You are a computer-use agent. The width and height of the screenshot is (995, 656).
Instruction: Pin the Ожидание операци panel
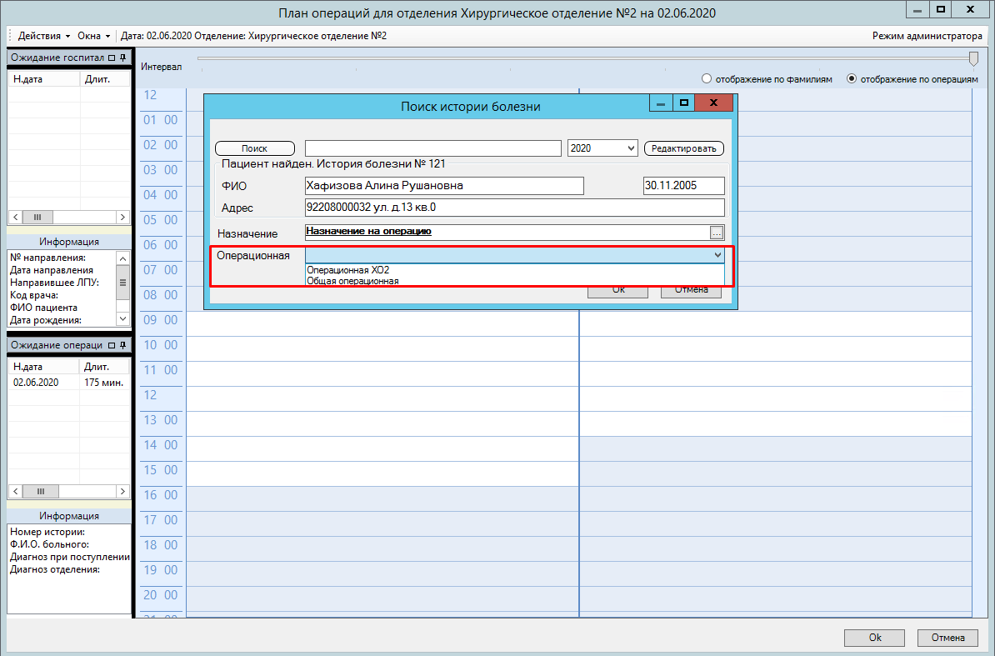coord(123,345)
